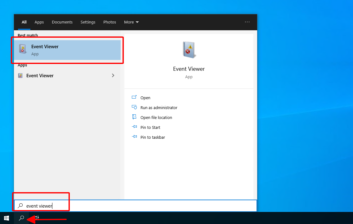Click the Event Viewer app icon preview
The height and width of the screenshot is (224, 353).
coord(189,49)
